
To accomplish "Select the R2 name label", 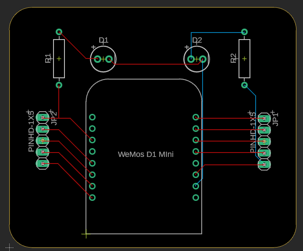I will click(x=233, y=58).
